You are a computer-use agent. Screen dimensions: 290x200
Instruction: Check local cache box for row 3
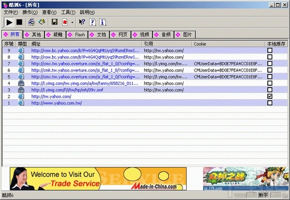point(270,90)
